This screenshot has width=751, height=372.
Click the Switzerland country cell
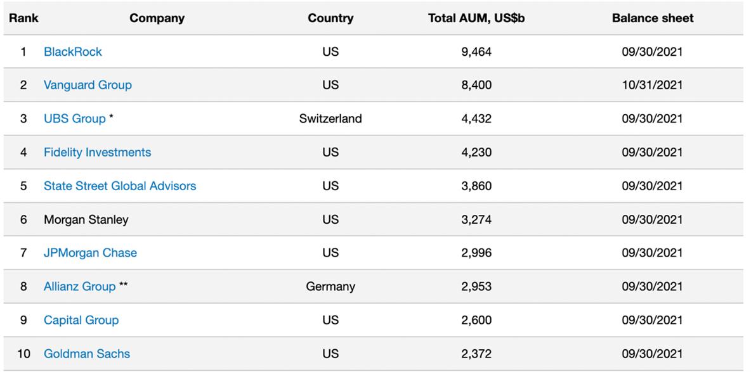330,119
